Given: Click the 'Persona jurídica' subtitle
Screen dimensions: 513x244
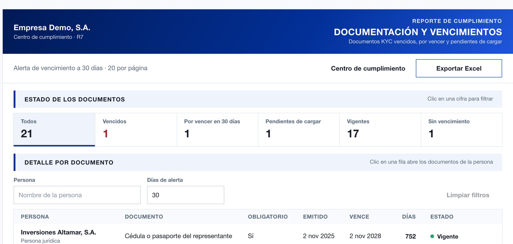Looking at the screenshot, I should click(40, 241).
